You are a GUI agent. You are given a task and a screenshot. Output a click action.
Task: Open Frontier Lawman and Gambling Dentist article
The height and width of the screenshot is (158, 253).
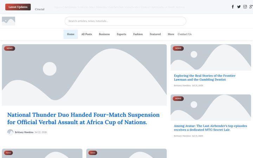click(x=205, y=78)
